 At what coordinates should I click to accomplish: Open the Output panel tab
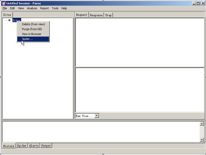(x=46, y=145)
